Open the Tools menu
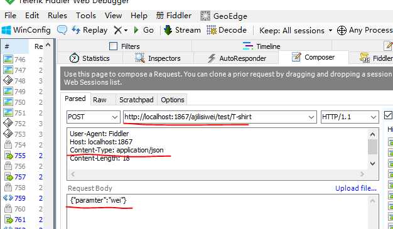 tap(86, 16)
